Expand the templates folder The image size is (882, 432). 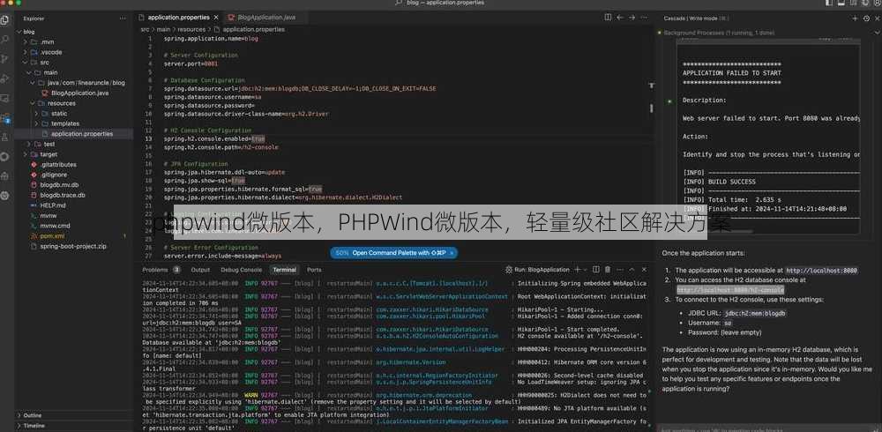tap(36, 123)
